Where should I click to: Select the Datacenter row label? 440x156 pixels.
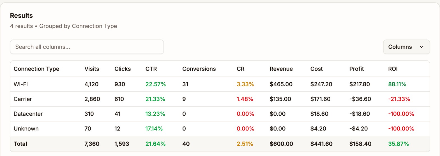[28, 114]
